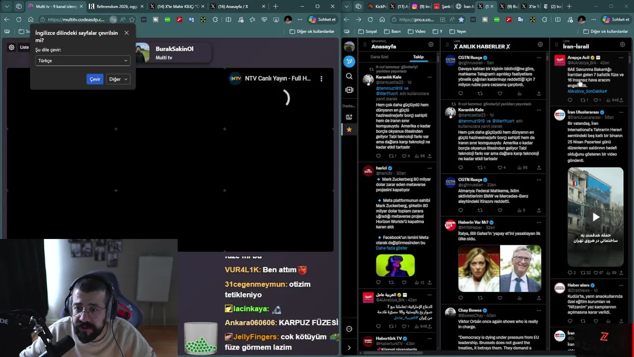The image size is (634, 357).
Task: Expand the X Pro sidebar with bottom chevron
Action: (x=349, y=348)
